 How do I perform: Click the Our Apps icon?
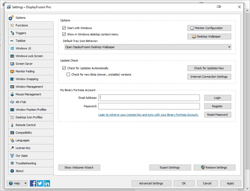(x=12, y=156)
